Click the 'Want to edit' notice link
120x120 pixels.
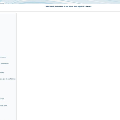68,6
